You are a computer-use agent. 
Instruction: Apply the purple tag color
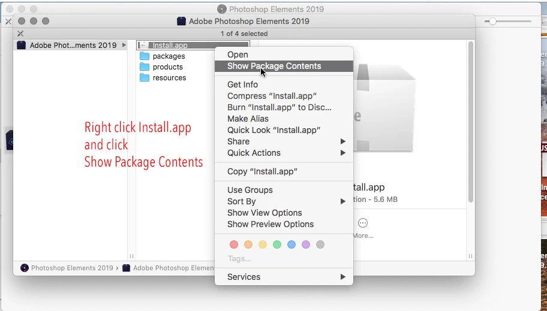306,244
